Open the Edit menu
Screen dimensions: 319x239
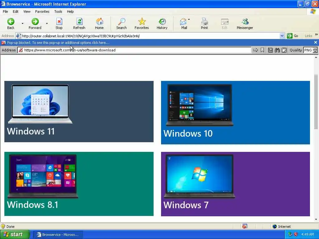[x=16, y=12]
